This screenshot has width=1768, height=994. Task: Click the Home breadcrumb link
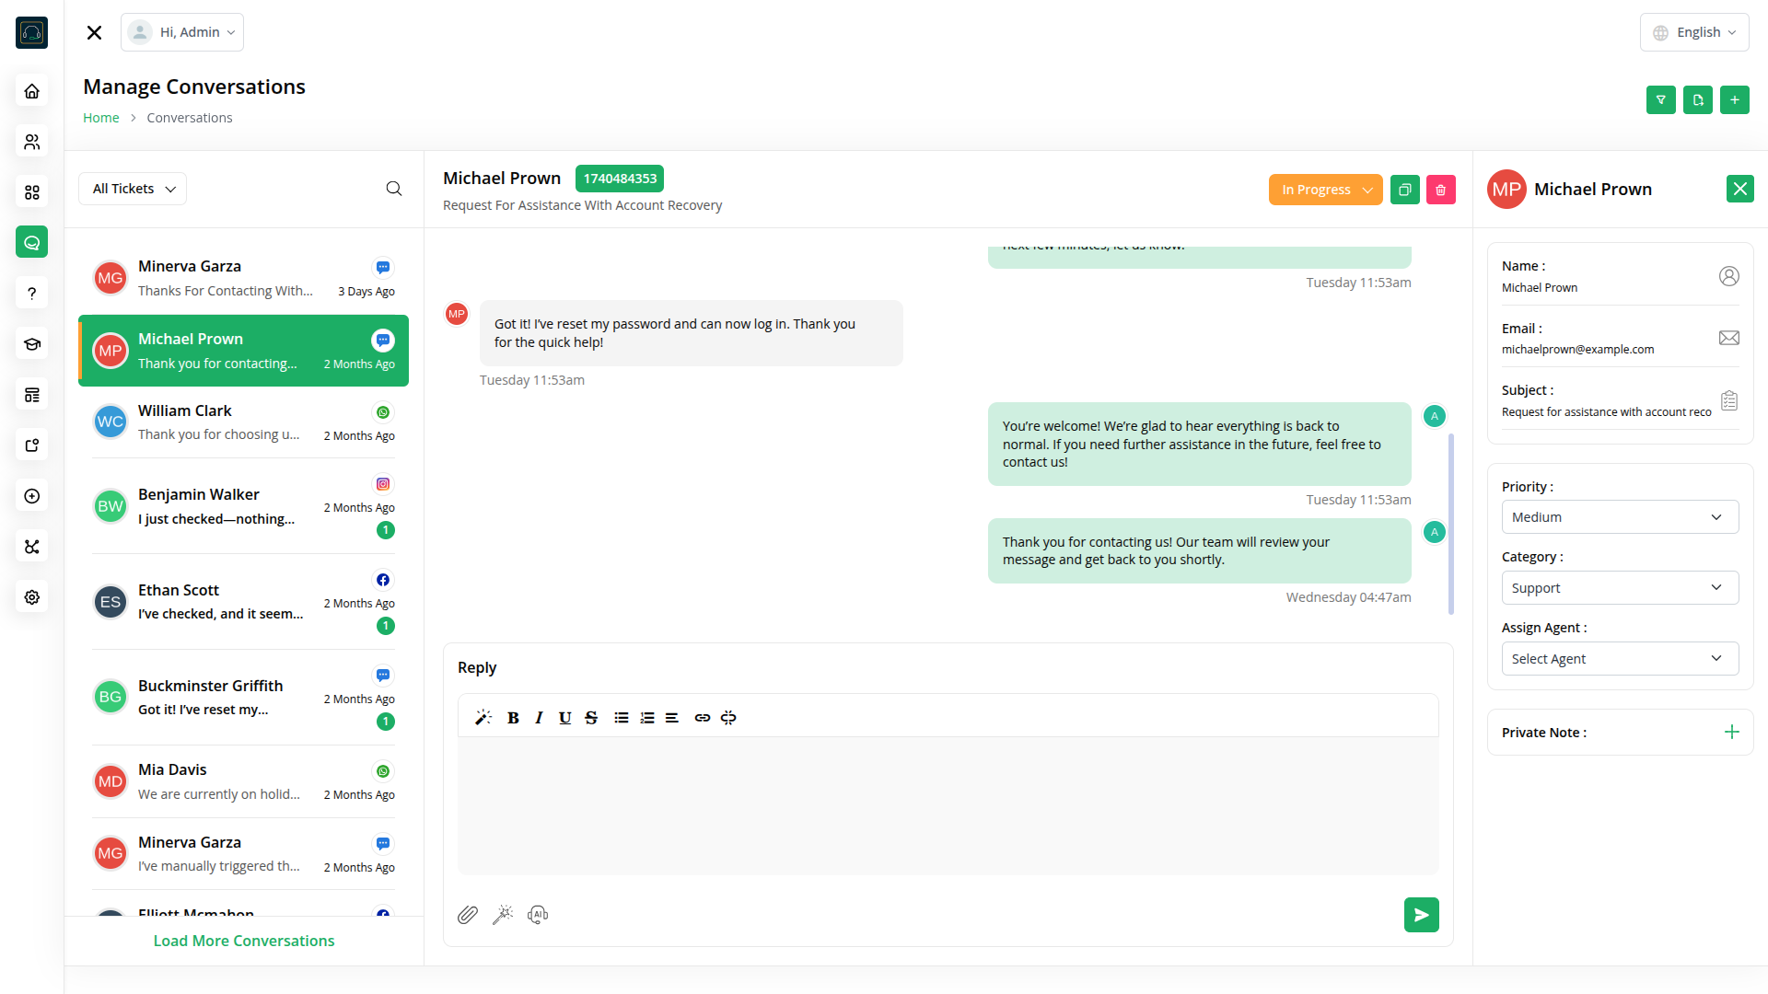(101, 118)
